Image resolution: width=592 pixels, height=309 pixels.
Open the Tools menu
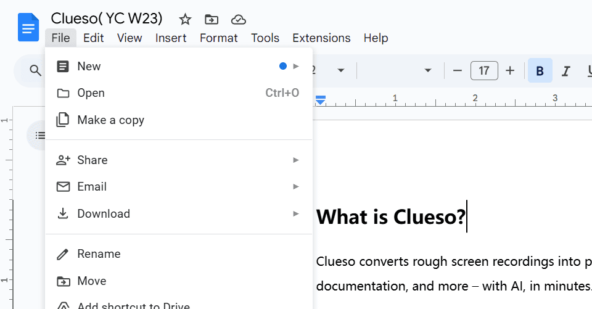coord(265,38)
